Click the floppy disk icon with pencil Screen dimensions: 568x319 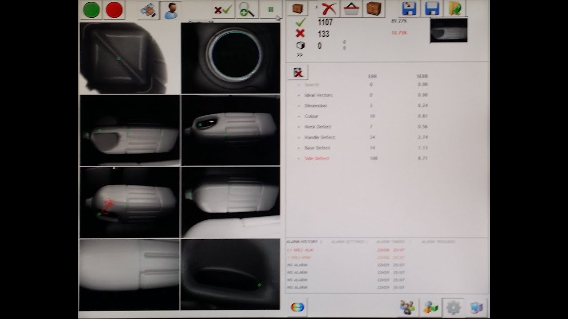(x=409, y=8)
